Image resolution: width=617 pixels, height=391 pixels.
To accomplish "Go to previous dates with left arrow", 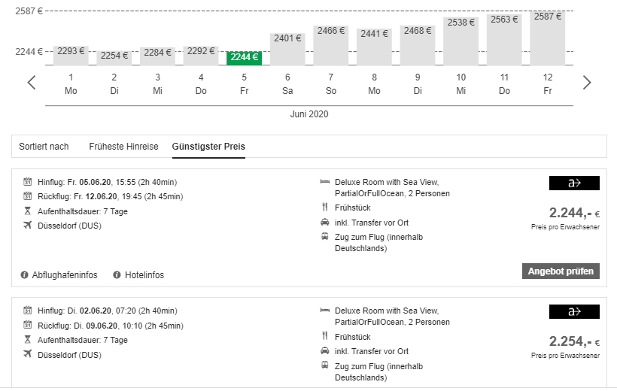I will 32,83.
